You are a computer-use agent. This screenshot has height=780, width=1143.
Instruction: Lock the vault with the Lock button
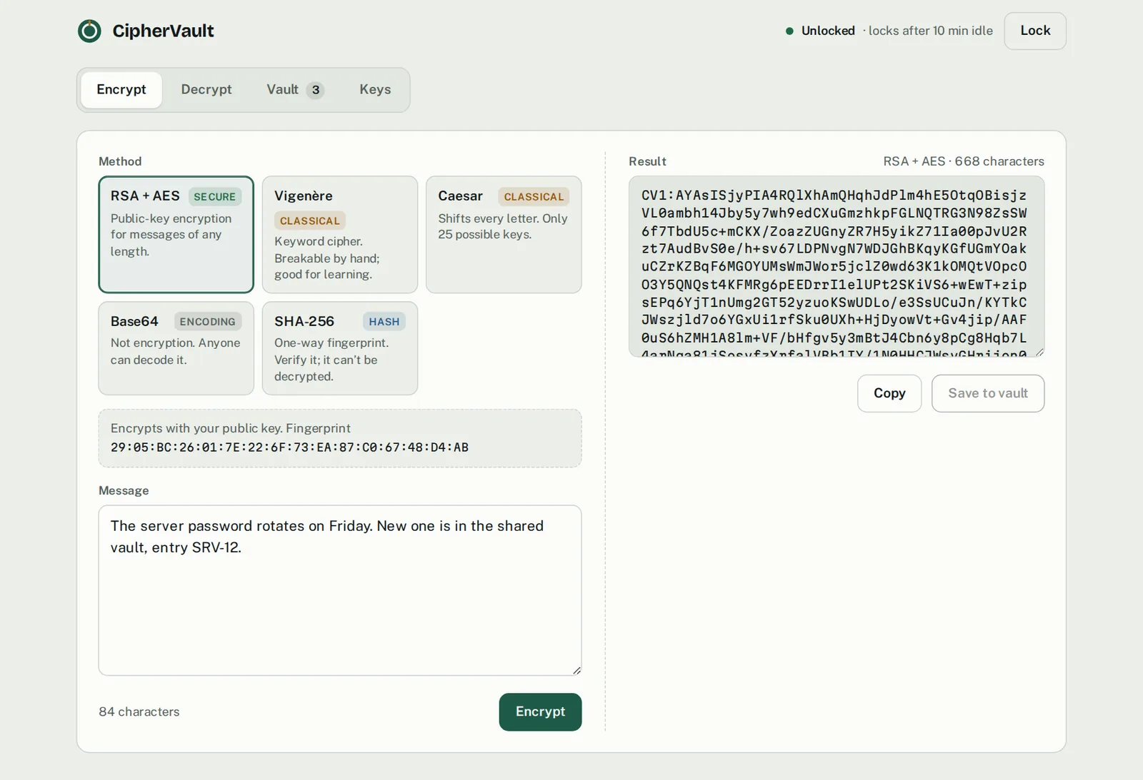coord(1035,31)
